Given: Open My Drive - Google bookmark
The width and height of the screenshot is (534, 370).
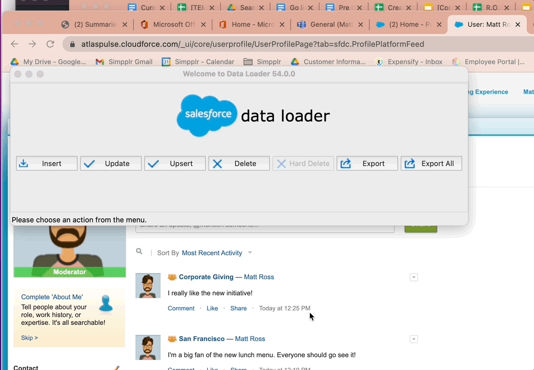Looking at the screenshot, I should pyautogui.click(x=48, y=62).
